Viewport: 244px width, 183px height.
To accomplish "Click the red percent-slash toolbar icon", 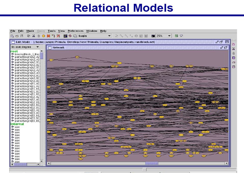I will point(58,36).
